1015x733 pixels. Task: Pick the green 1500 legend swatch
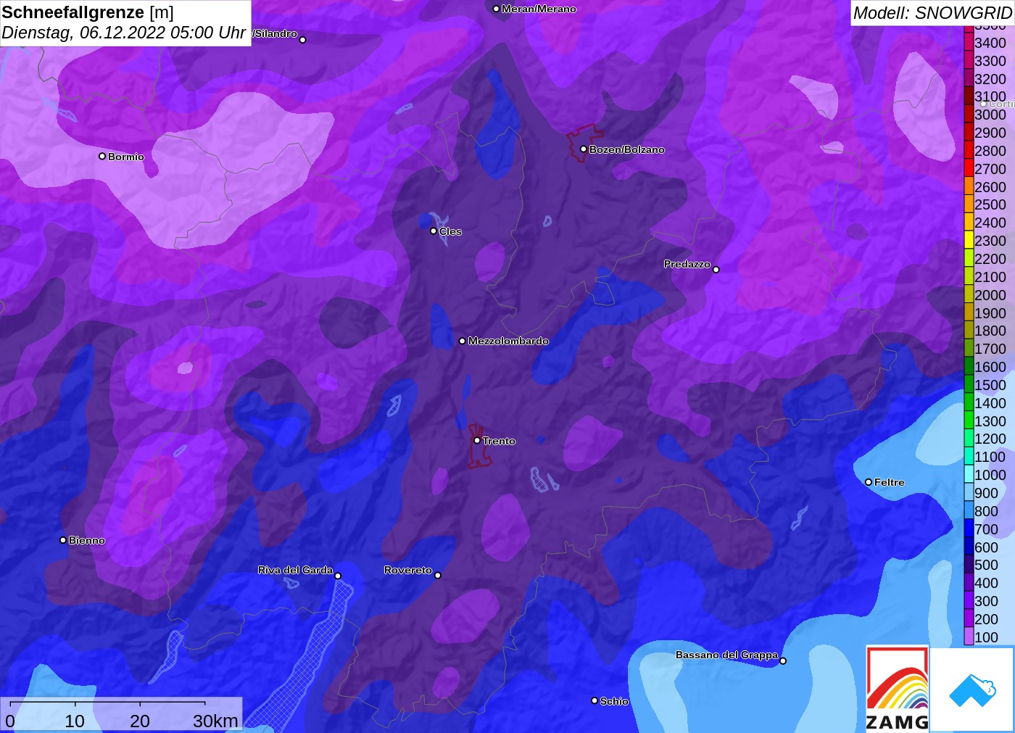tap(969, 384)
